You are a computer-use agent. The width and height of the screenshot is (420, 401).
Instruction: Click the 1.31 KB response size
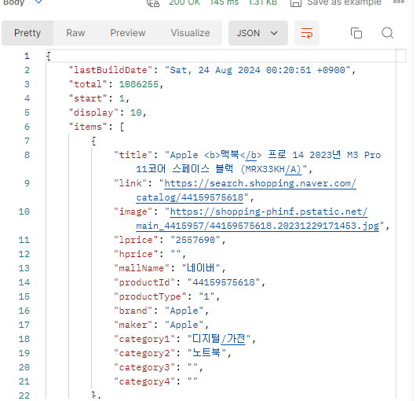263,2
